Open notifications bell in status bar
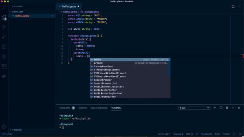Image resolution: width=244 pixels, height=137 pixels. (x=240, y=134)
